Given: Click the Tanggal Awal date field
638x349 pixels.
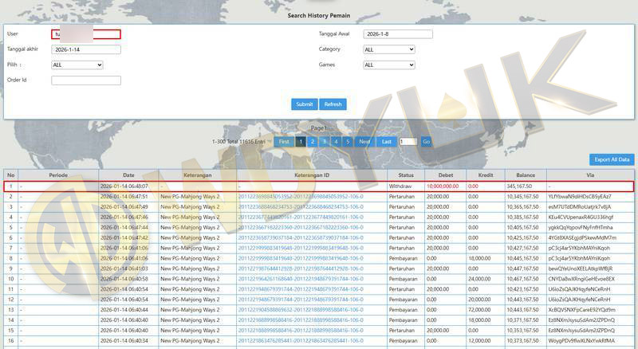Looking at the screenshot, I should 397,34.
